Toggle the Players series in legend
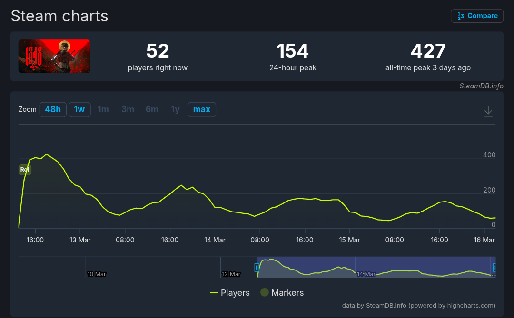The image size is (514, 318). 230,292
